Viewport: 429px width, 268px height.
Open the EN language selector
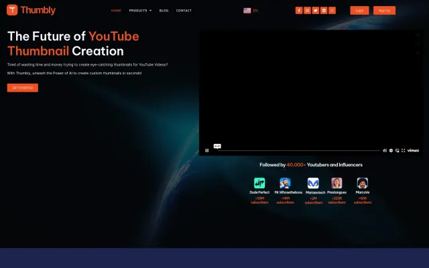coord(251,11)
